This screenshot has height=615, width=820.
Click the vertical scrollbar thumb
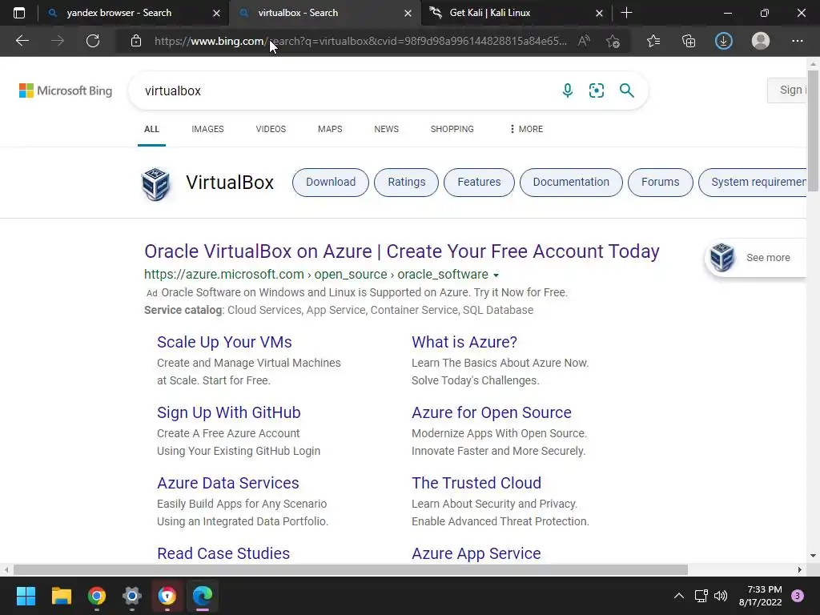coord(813,132)
